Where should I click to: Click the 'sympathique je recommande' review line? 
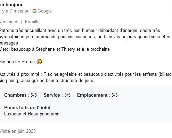(x=86, y=37)
